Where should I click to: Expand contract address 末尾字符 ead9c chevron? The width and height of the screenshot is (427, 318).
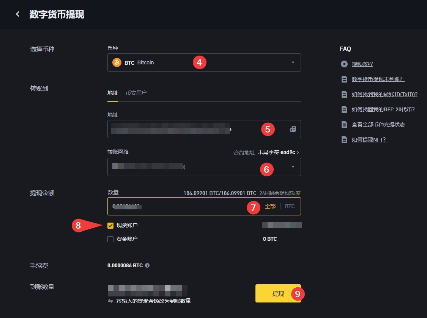pos(298,152)
